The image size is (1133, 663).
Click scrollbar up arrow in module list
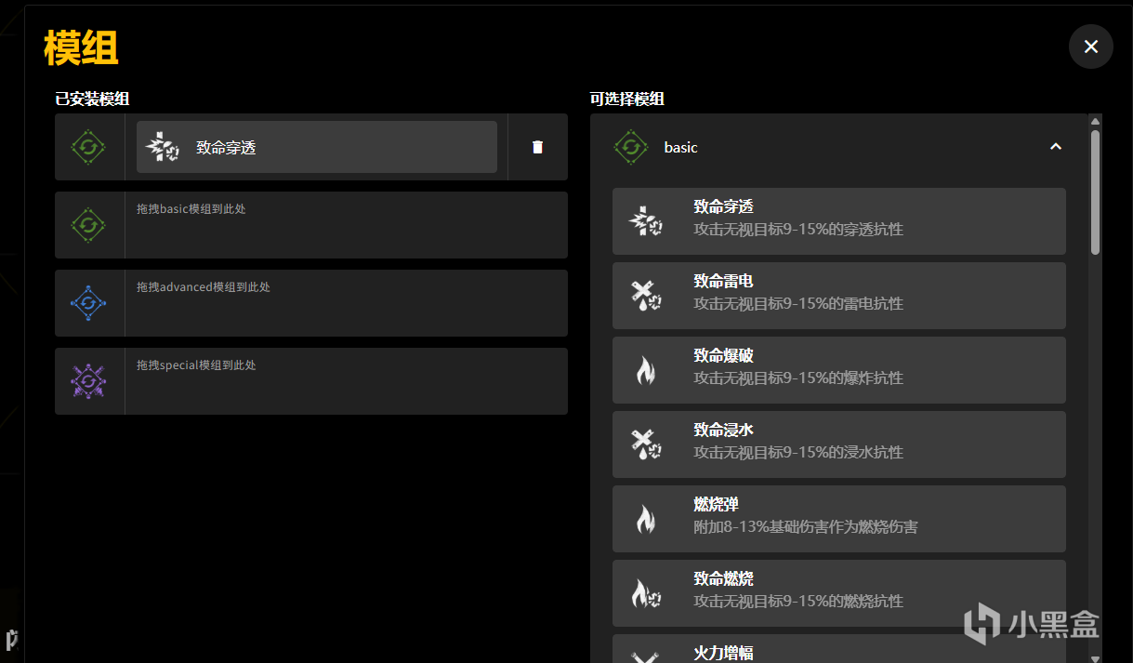[x=1095, y=121]
